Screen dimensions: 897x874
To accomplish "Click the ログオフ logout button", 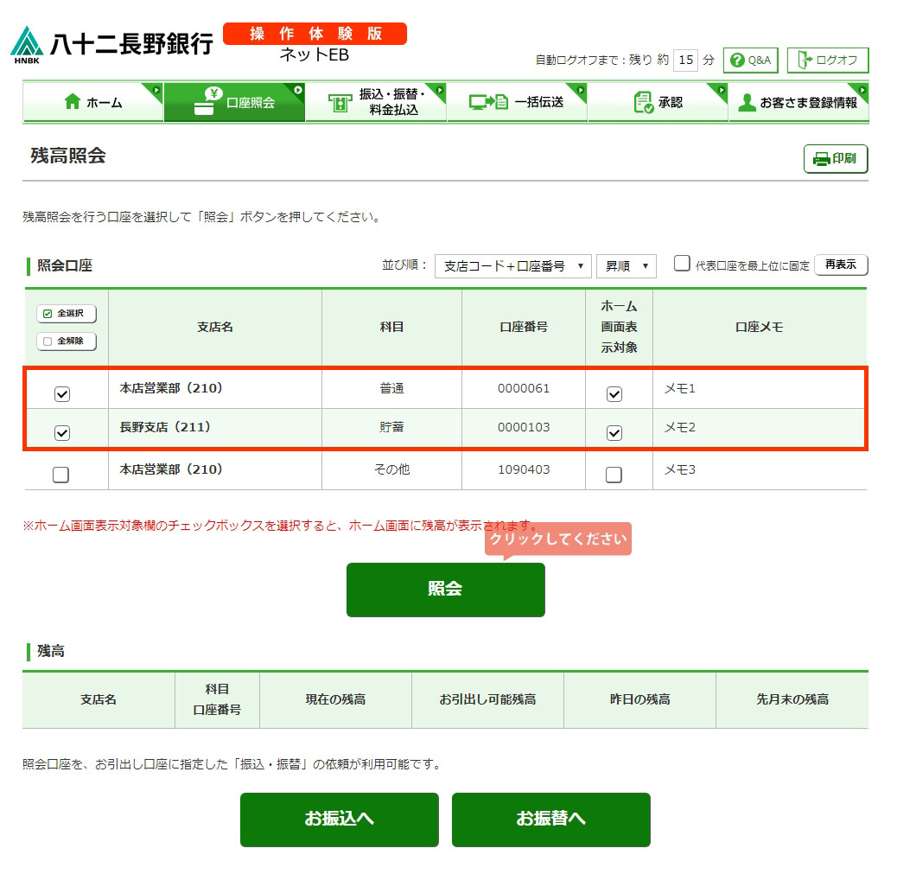I will [827, 61].
